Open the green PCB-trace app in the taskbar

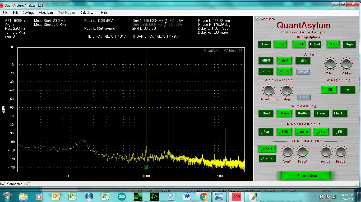click(x=138, y=196)
